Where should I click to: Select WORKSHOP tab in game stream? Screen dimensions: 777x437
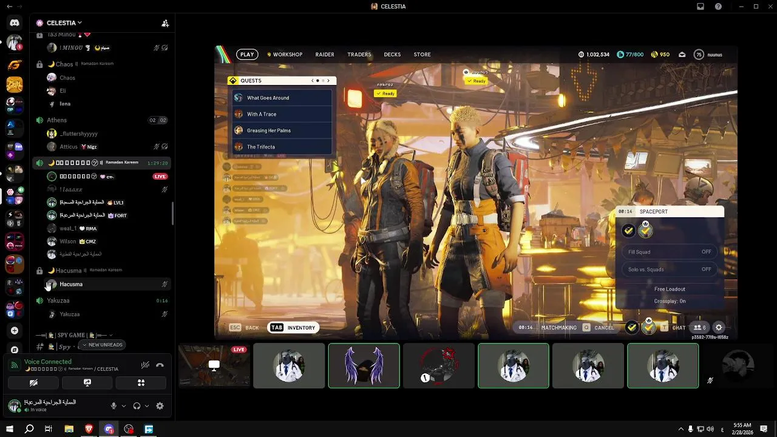click(x=285, y=55)
